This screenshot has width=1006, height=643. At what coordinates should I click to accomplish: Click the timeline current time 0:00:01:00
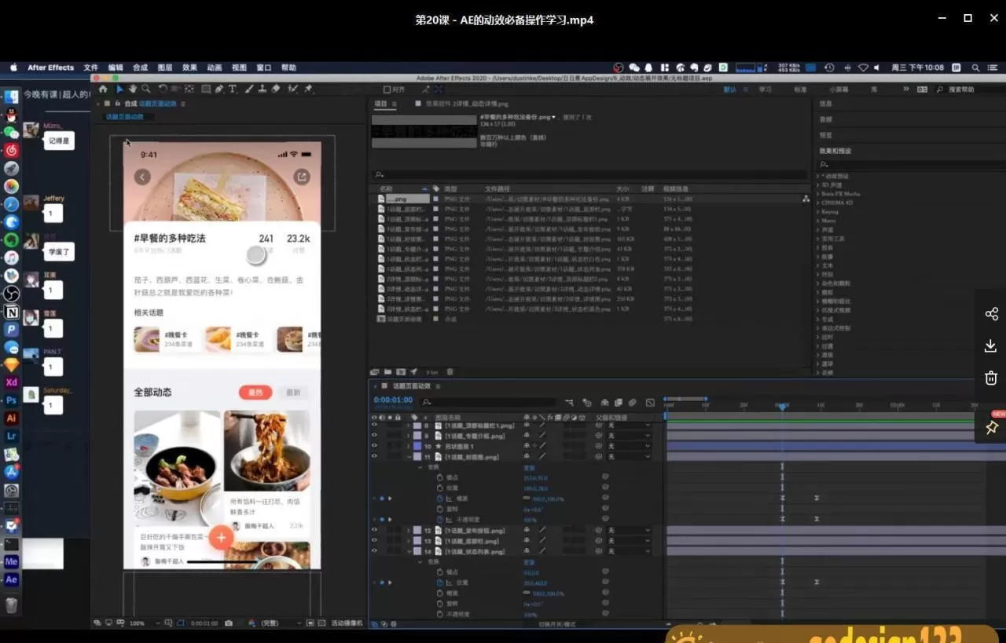tap(393, 400)
